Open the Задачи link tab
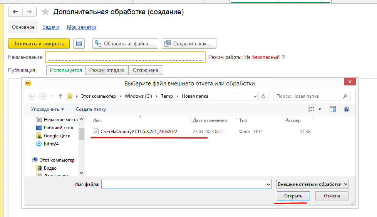The image size is (377, 217). tap(51, 27)
